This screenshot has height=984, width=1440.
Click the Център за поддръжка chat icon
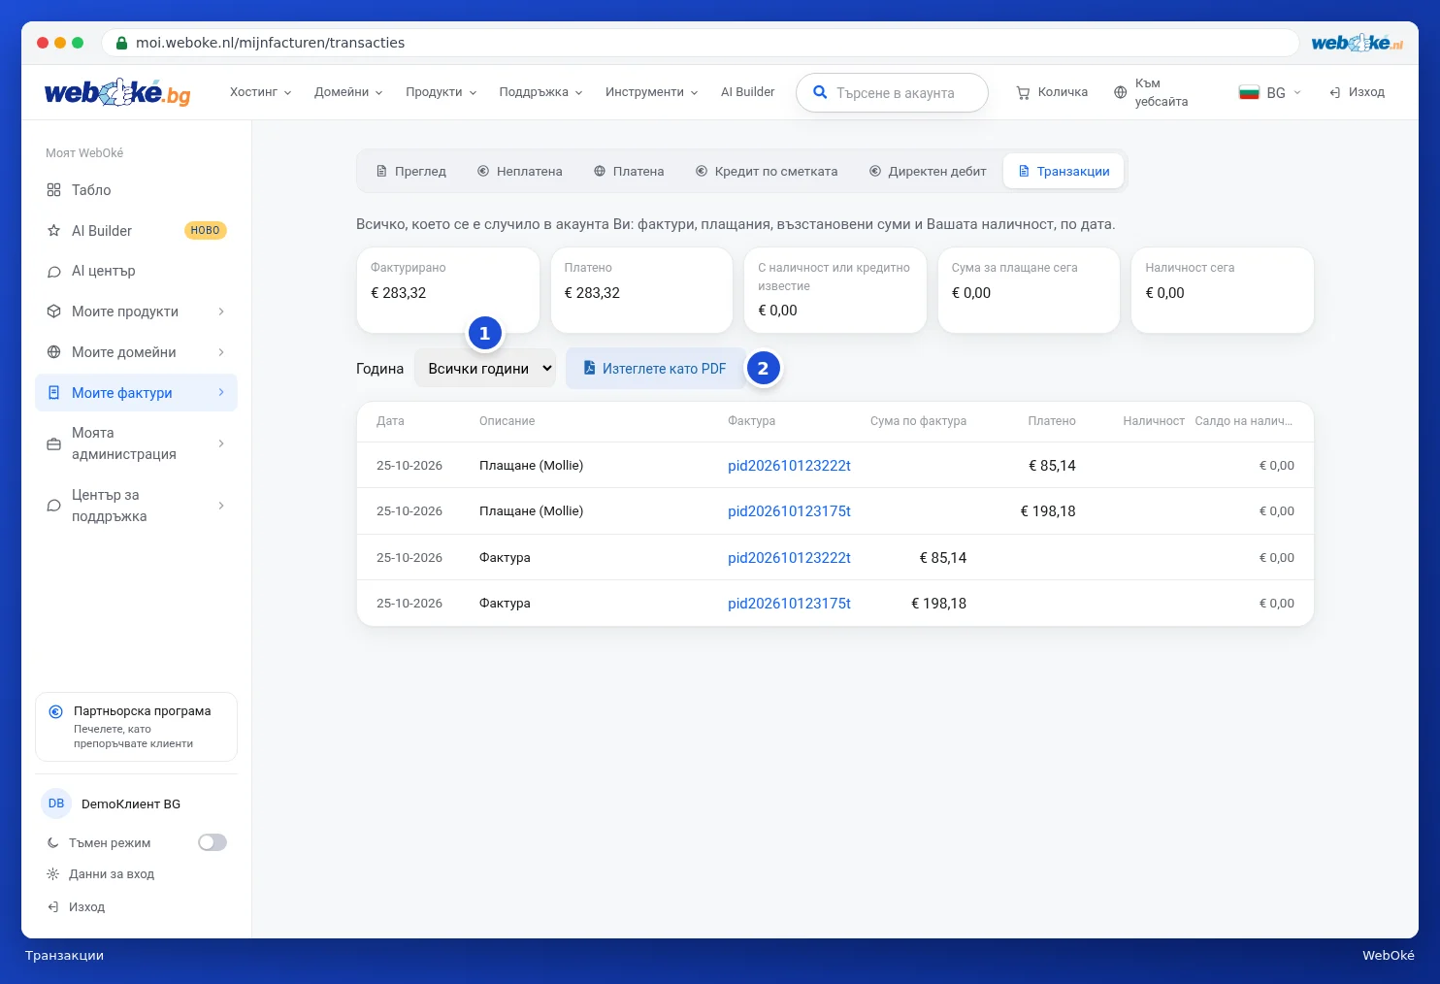[x=54, y=506]
